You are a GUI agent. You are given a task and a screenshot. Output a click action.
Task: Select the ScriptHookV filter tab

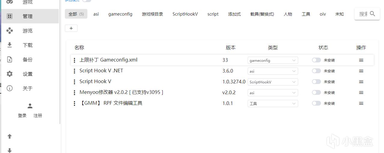pos(185,14)
